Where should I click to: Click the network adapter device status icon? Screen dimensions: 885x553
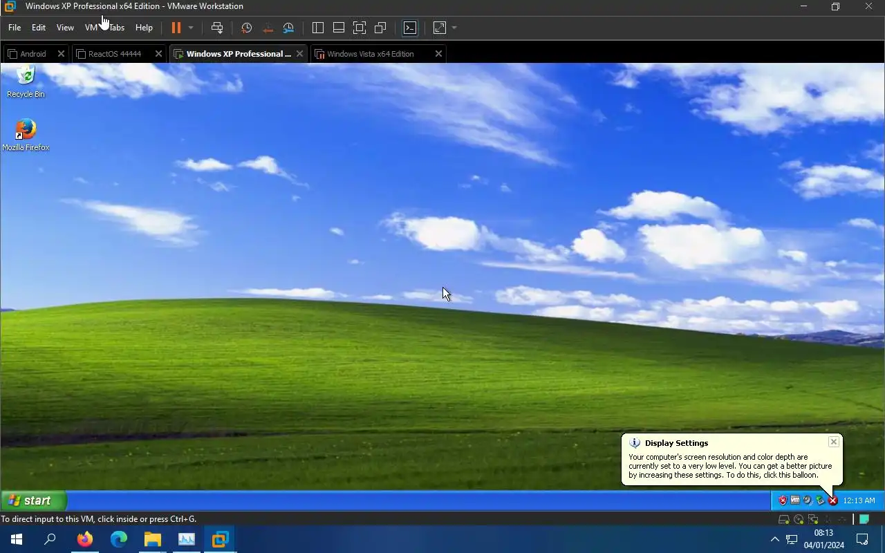click(x=813, y=519)
